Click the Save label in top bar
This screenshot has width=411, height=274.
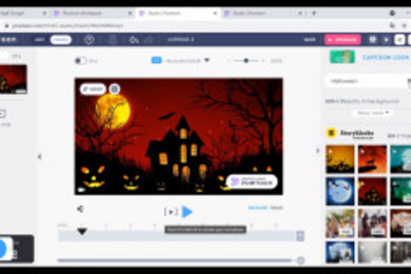310,40
